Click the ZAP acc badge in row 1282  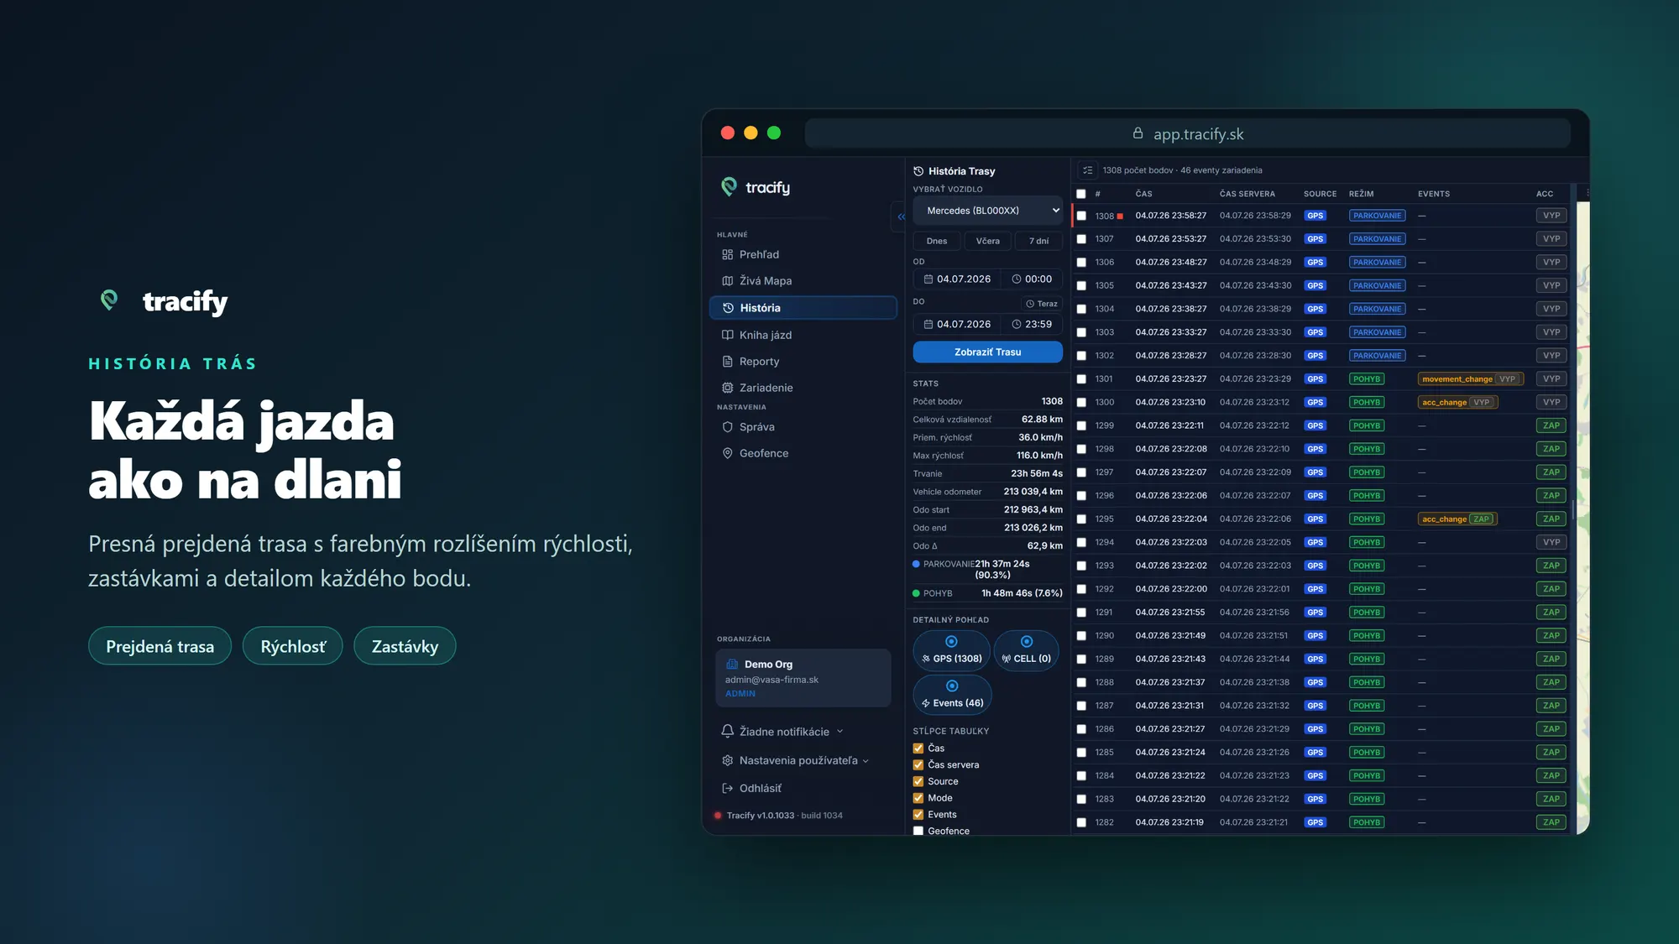pyautogui.click(x=1551, y=823)
